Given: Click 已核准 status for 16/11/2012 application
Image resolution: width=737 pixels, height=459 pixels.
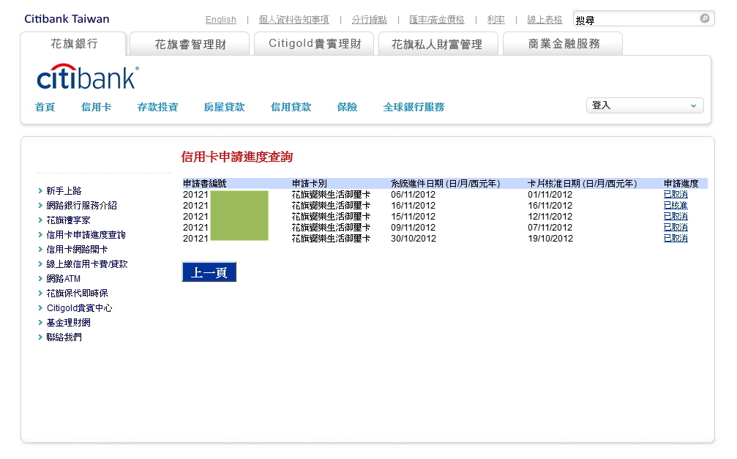Looking at the screenshot, I should [x=676, y=206].
